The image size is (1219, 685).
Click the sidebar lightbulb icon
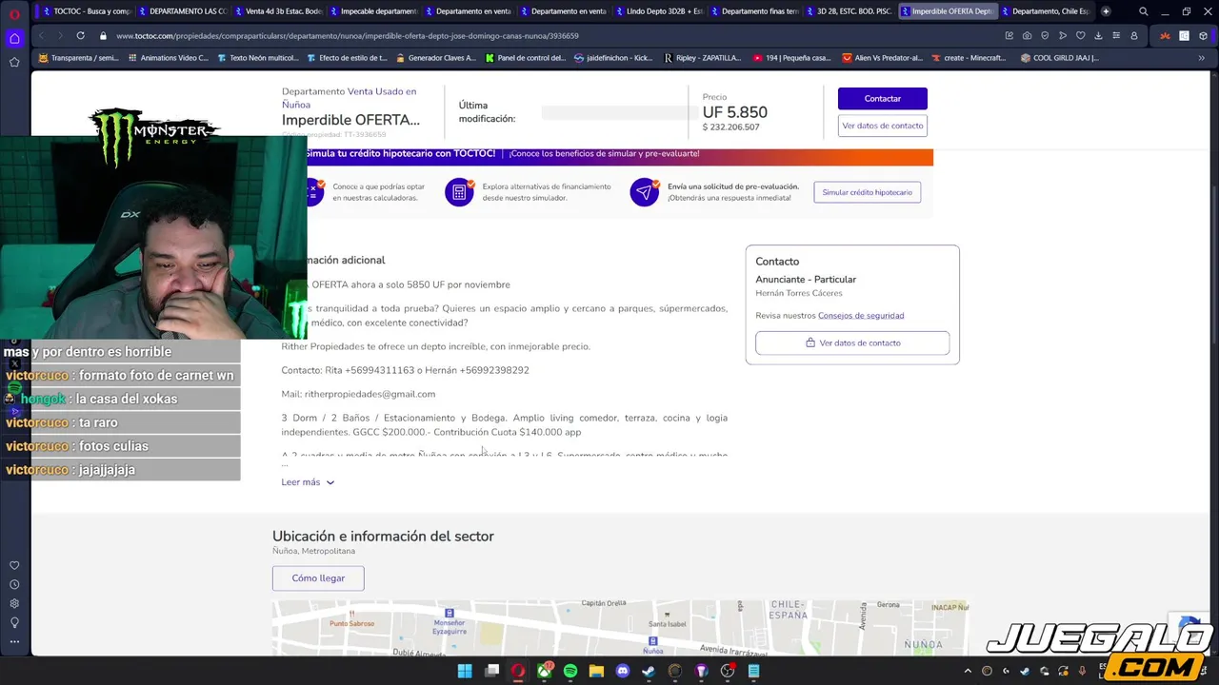[14, 622]
